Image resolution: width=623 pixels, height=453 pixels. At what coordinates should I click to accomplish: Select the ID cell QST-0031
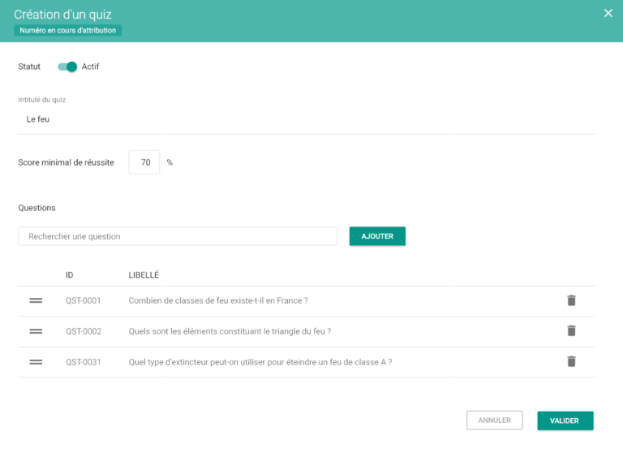click(x=83, y=362)
